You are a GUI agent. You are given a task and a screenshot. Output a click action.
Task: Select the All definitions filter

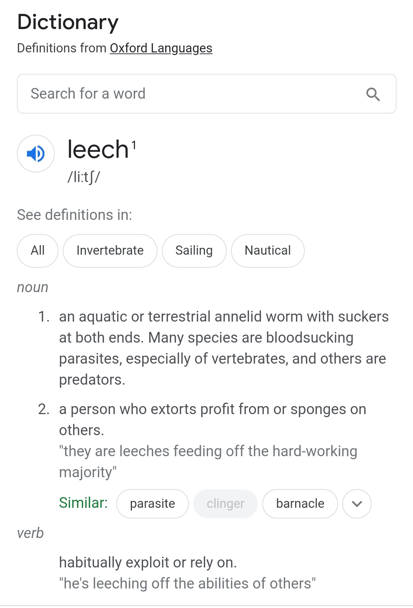37,250
